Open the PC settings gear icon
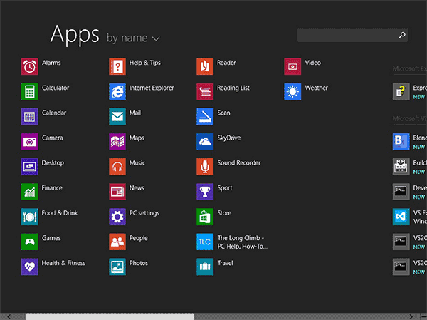 click(117, 217)
